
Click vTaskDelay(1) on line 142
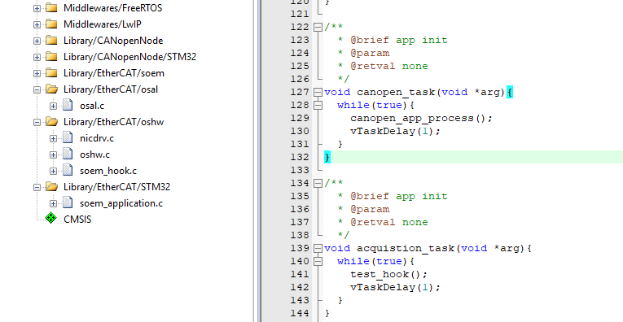click(395, 288)
